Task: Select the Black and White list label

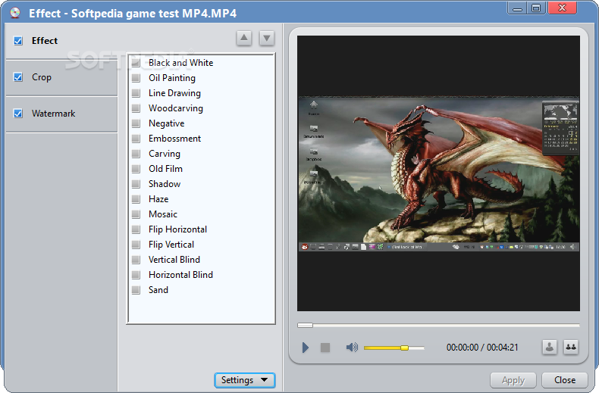Action: 180,63
